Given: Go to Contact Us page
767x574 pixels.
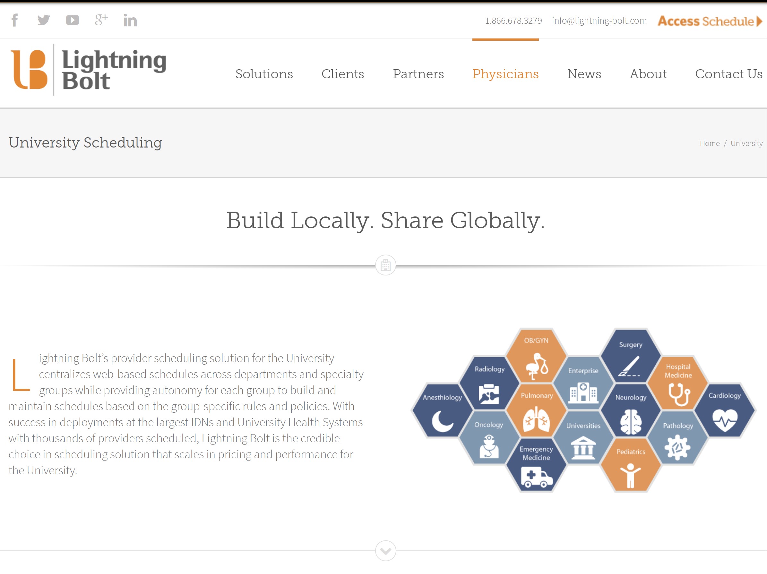Looking at the screenshot, I should [729, 74].
